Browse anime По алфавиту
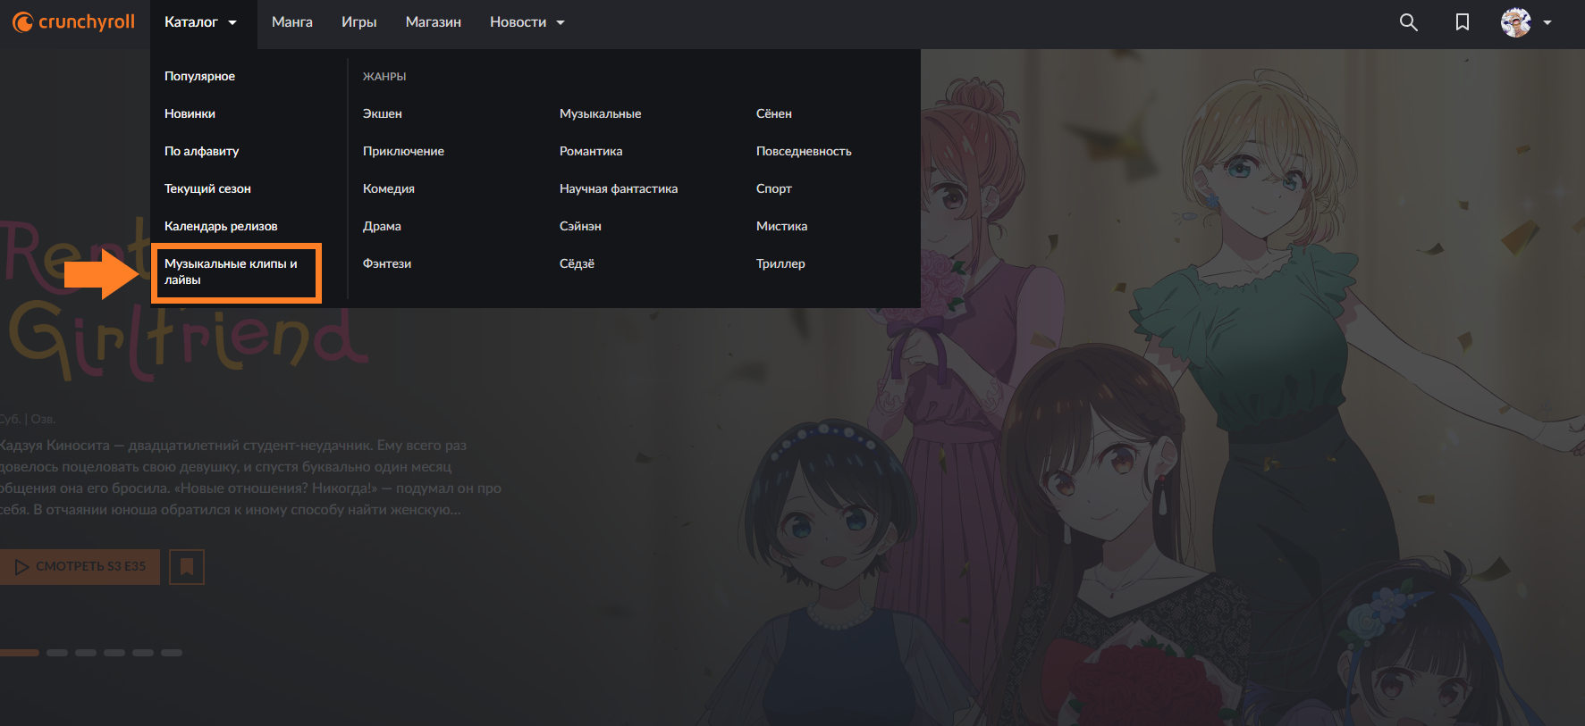 (x=201, y=151)
